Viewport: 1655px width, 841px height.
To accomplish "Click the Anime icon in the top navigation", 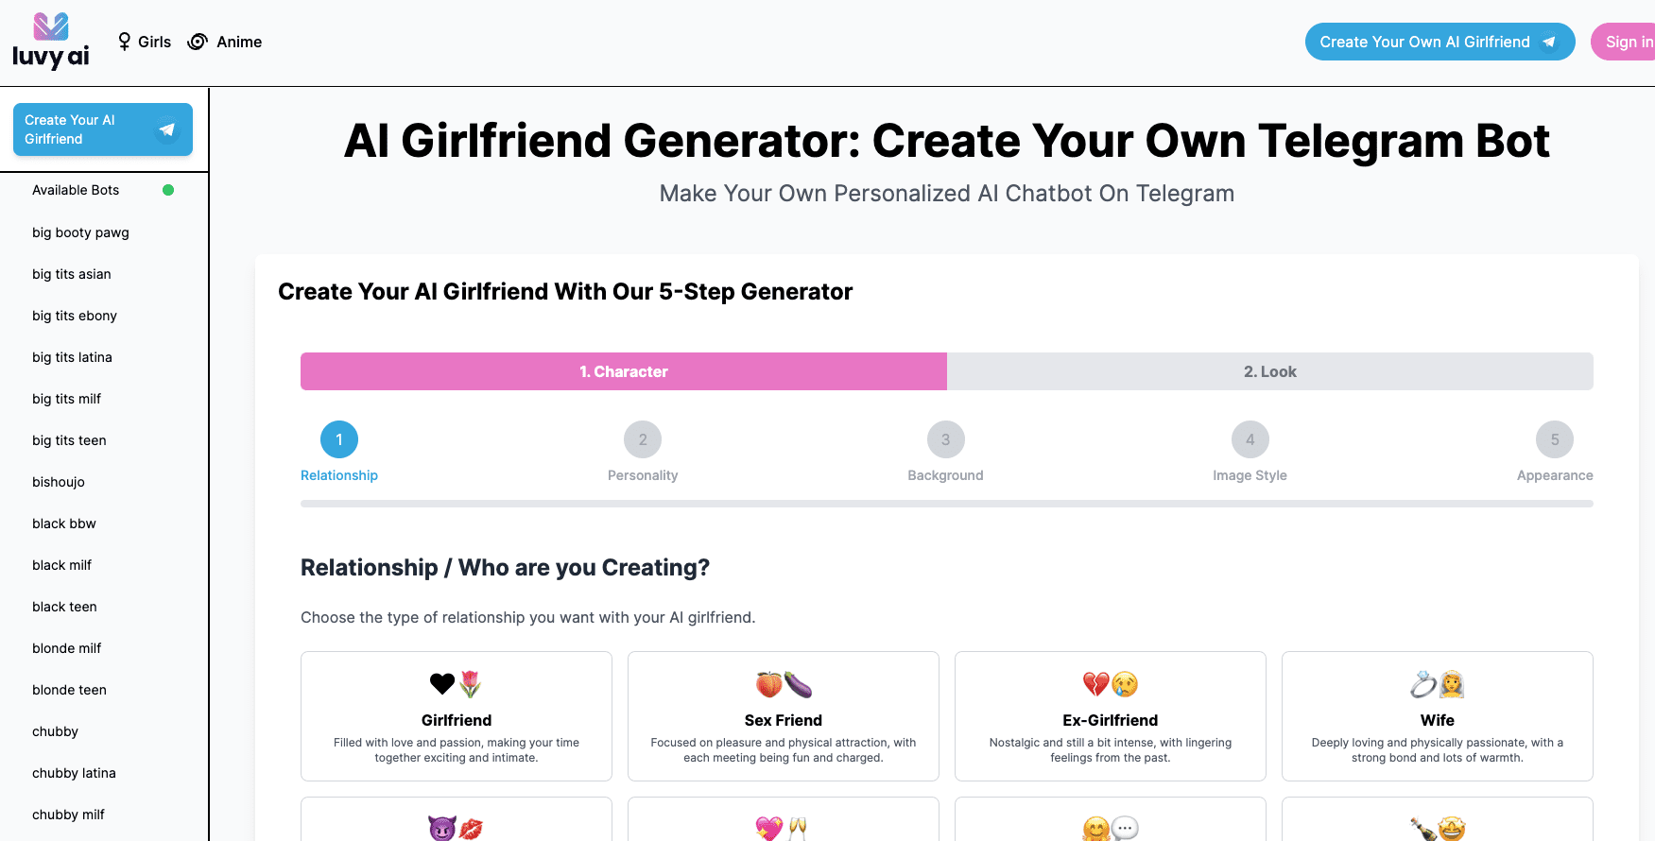I will coord(198,41).
